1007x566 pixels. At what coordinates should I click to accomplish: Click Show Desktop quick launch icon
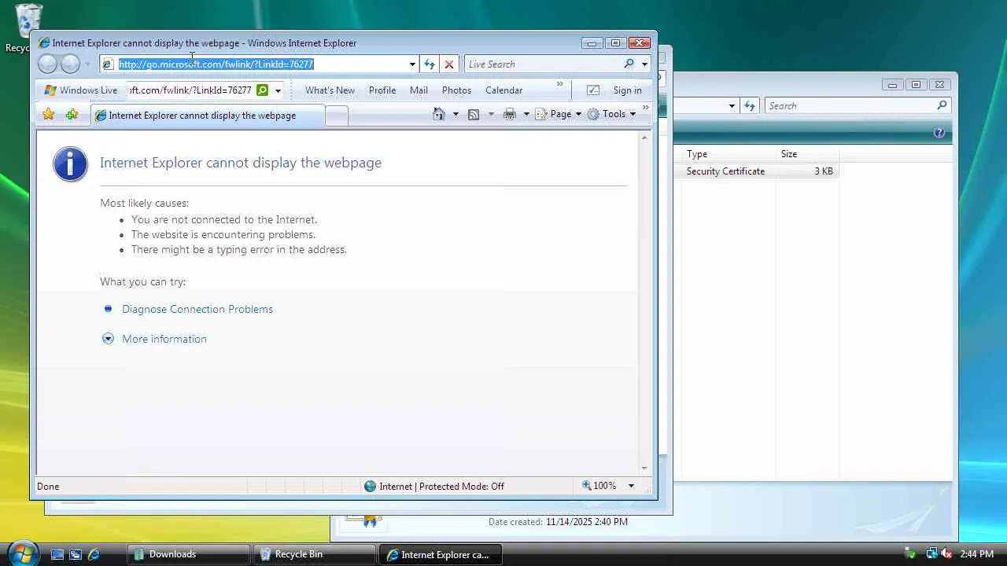pos(57,554)
